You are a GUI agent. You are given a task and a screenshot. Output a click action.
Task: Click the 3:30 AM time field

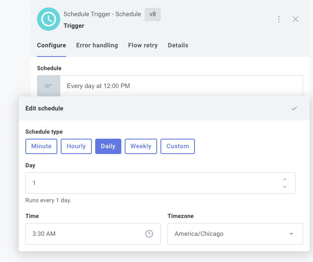93,234
